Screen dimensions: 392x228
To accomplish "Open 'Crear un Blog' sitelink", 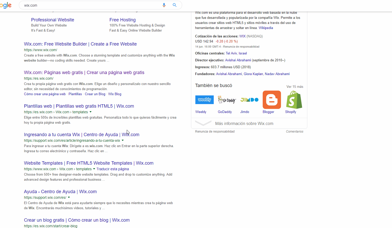I will click(95, 94).
